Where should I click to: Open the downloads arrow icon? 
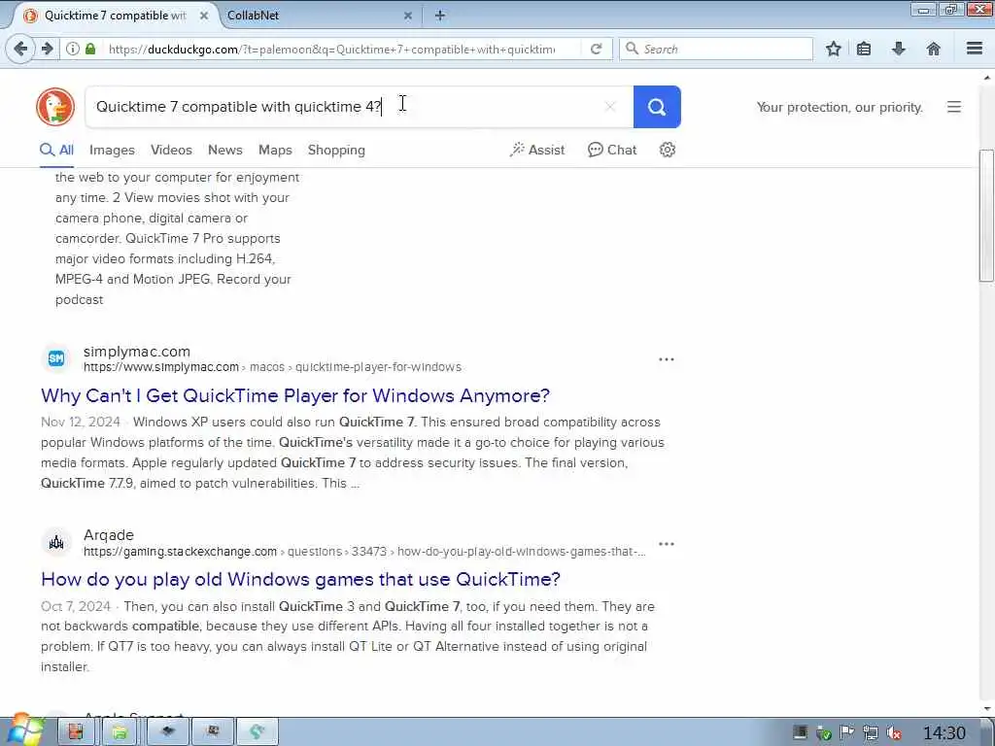point(899,49)
